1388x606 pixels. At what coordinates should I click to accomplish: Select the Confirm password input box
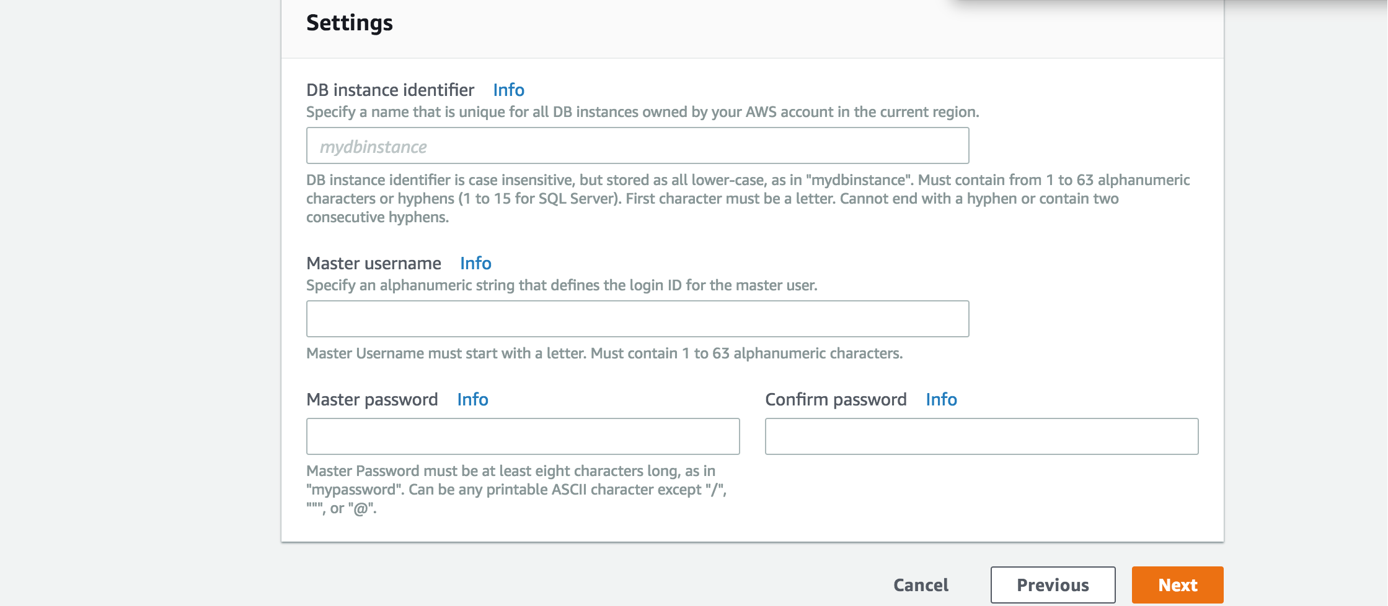(981, 437)
